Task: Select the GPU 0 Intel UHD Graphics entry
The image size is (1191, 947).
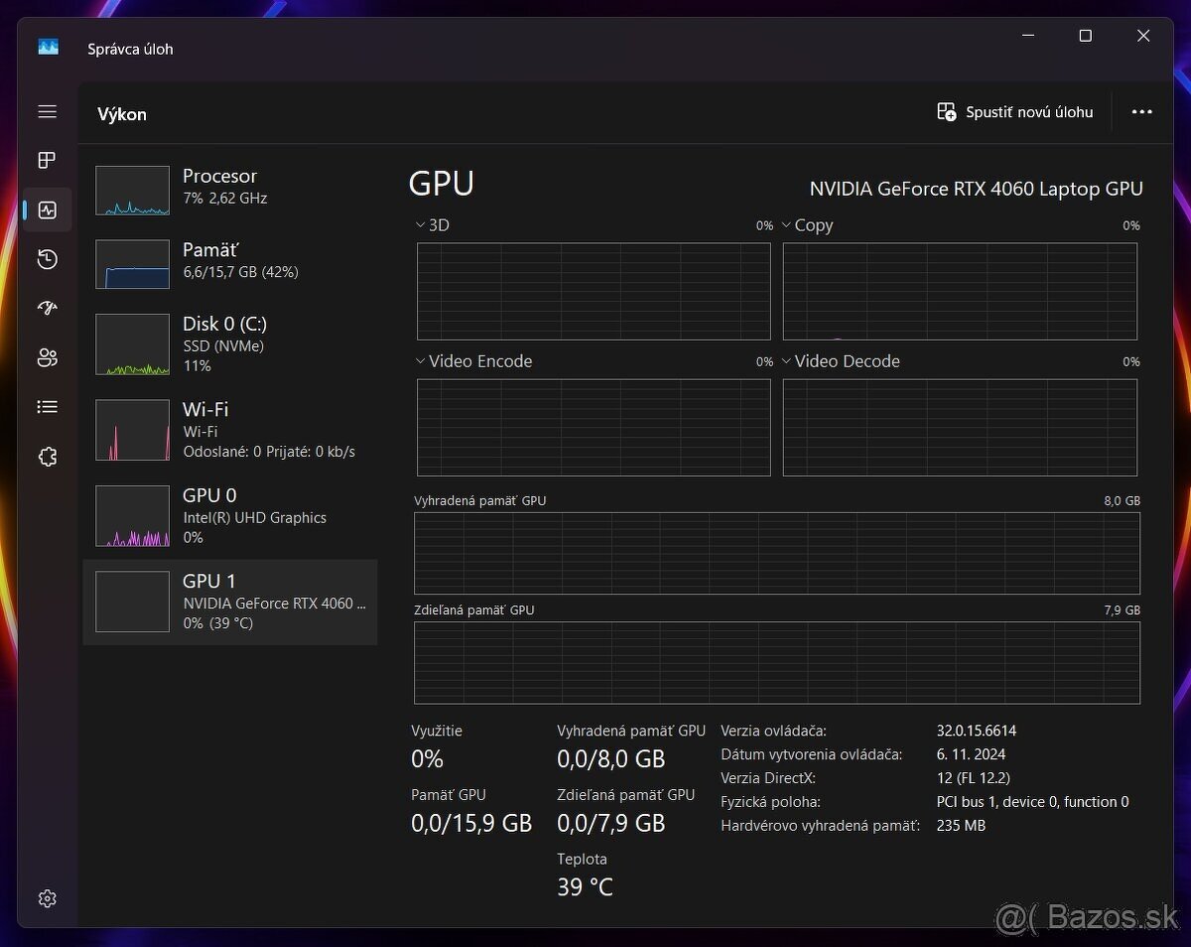Action: tap(230, 516)
